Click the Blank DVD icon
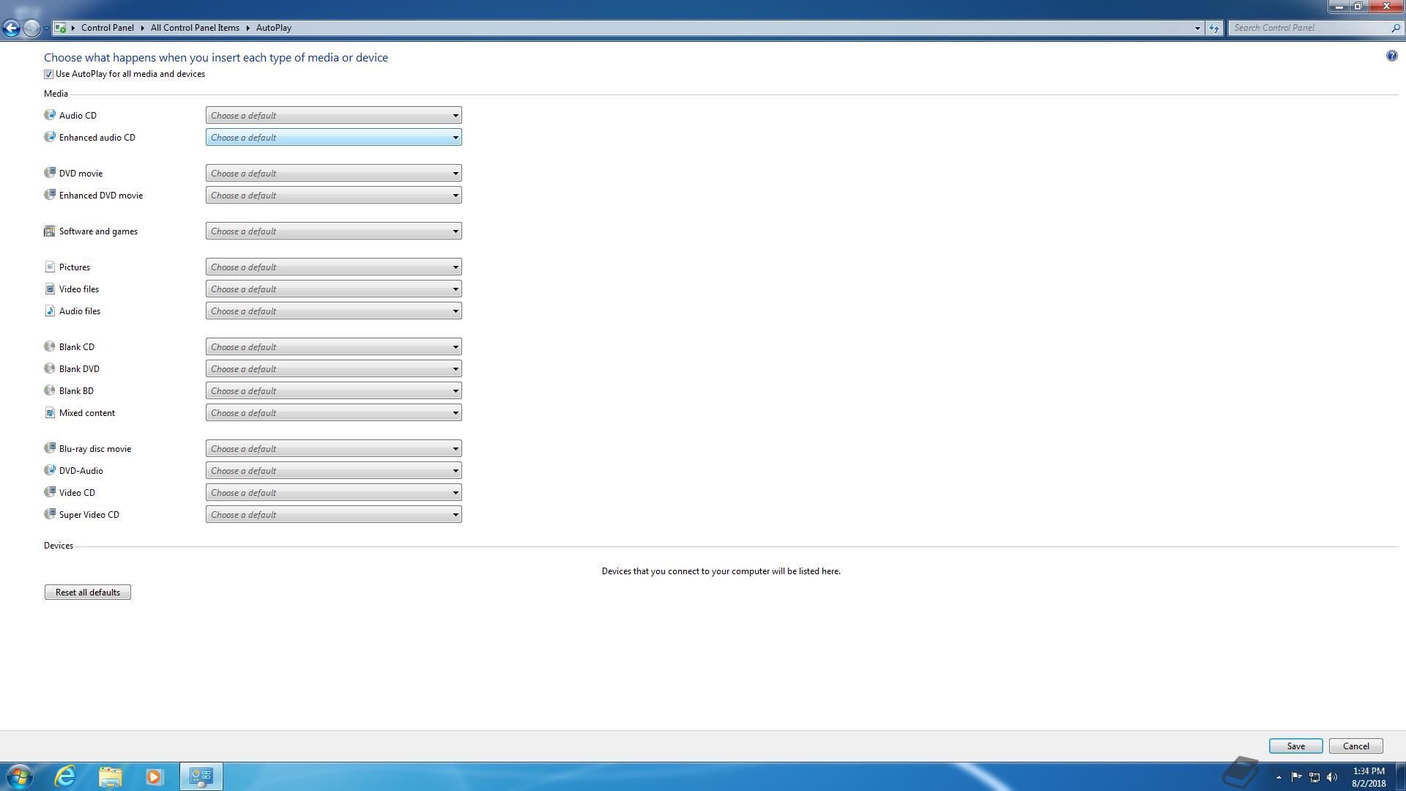Screen dimensions: 1406x791 pyautogui.click(x=50, y=368)
